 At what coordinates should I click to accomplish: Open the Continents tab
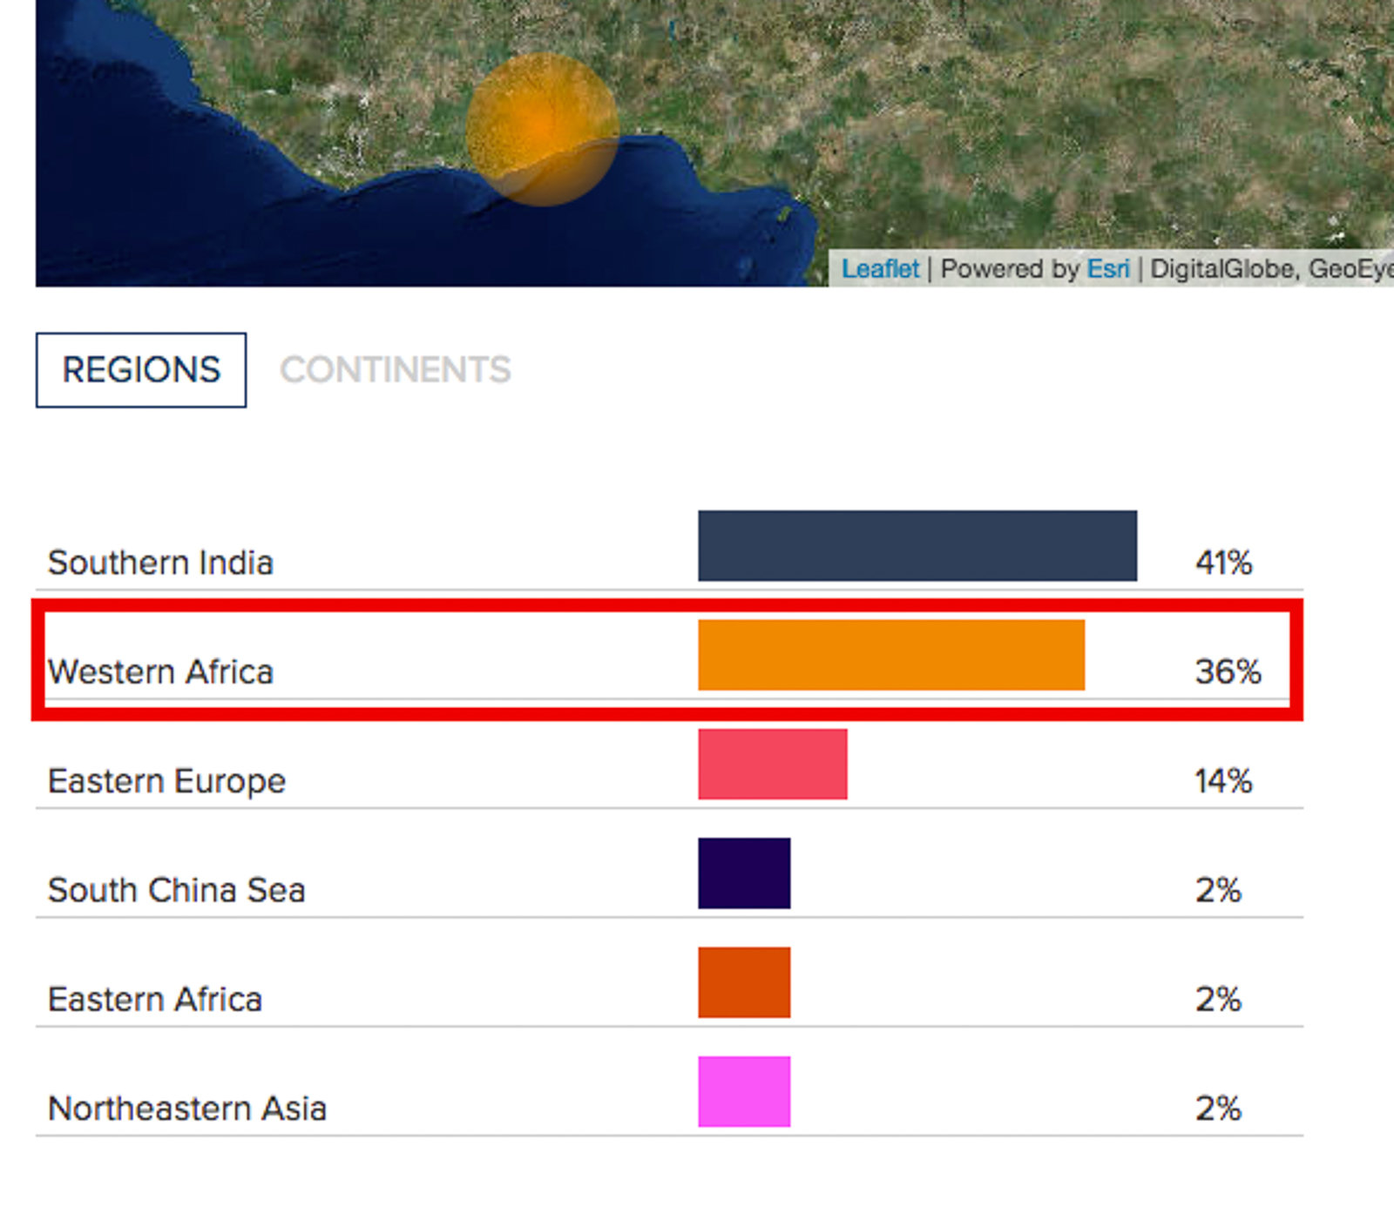click(x=395, y=370)
